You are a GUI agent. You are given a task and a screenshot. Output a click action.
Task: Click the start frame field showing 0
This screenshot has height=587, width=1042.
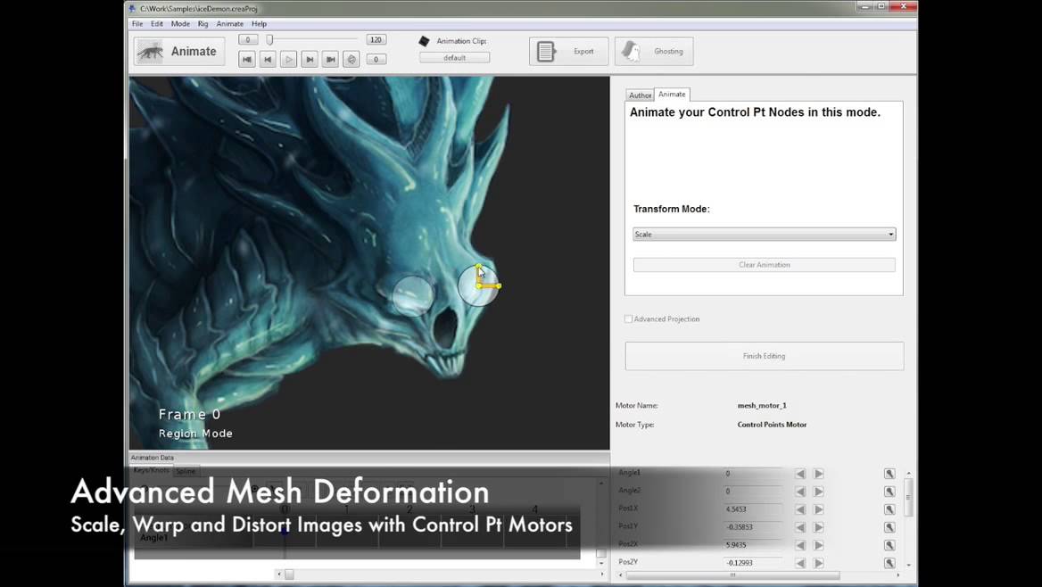248,40
